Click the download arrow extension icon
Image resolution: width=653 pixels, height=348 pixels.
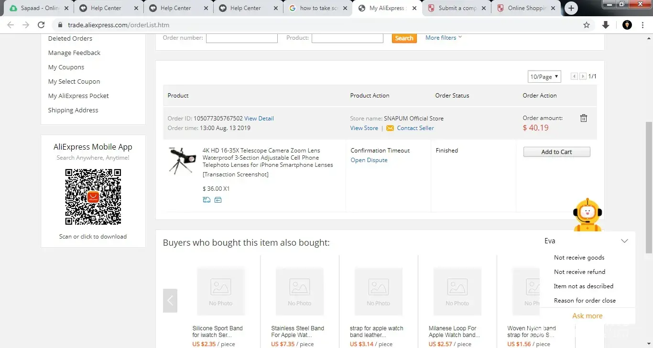606,25
